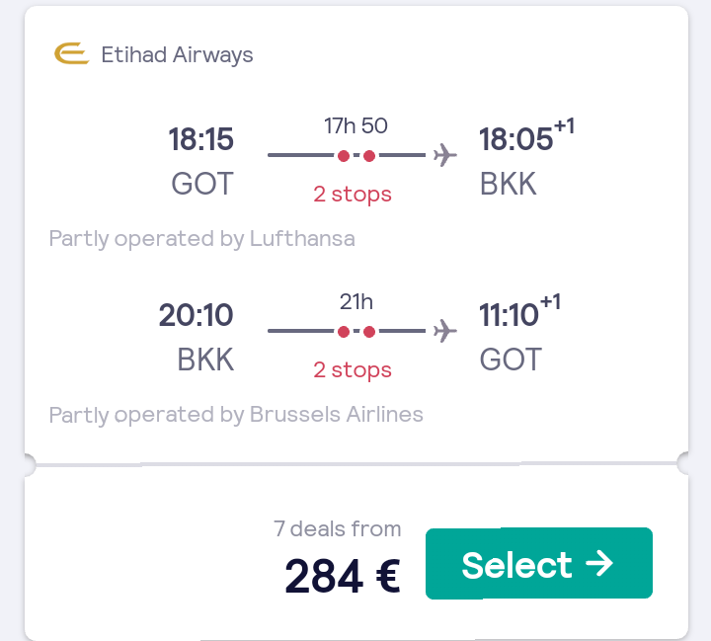Click Partly operated by Lufthansa note

click(x=201, y=239)
